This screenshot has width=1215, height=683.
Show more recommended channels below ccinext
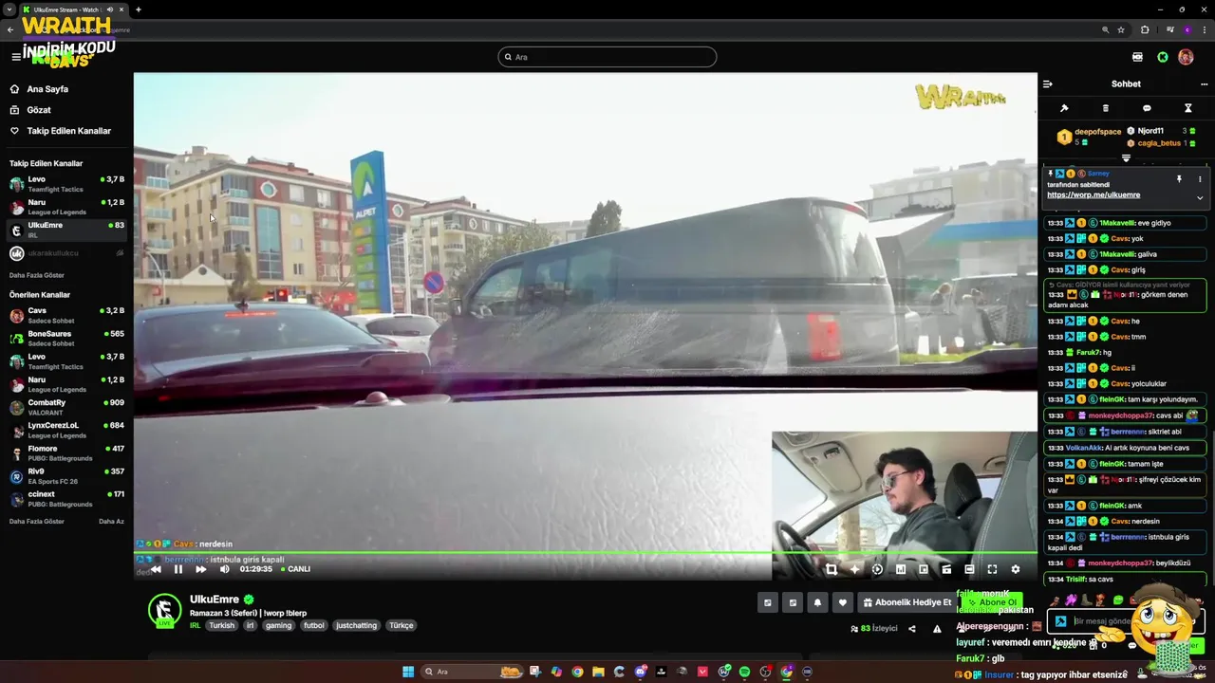[37, 521]
